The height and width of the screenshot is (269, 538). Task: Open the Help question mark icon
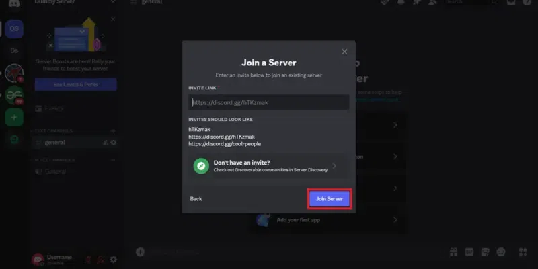click(527, 2)
